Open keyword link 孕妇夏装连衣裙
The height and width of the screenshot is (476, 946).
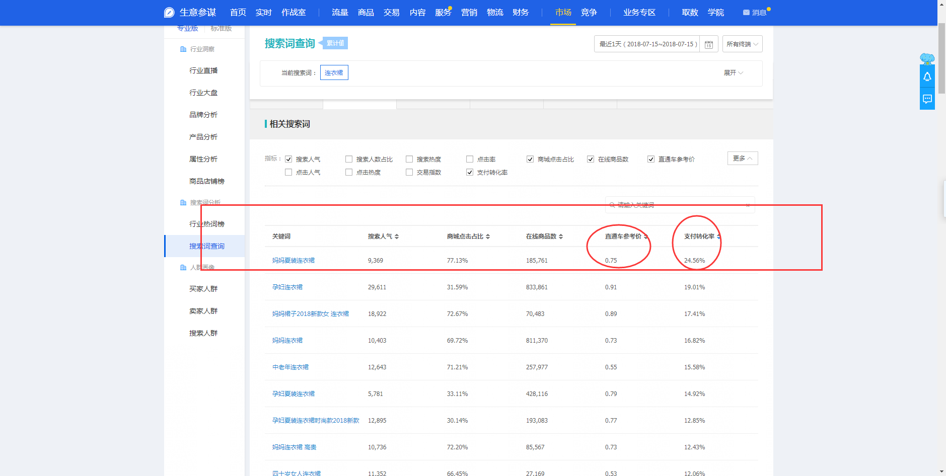(294, 394)
